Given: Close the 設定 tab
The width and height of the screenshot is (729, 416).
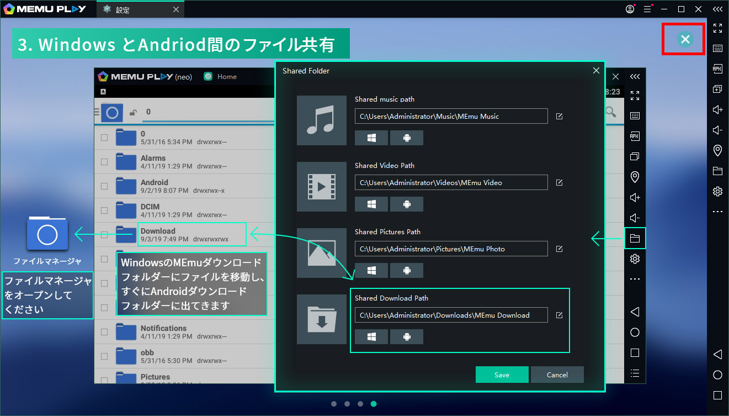Looking at the screenshot, I should [176, 9].
